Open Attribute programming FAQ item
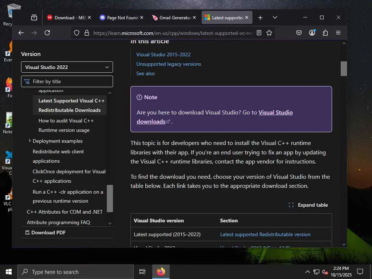Image resolution: width=372 pixels, height=279 pixels. point(58,222)
